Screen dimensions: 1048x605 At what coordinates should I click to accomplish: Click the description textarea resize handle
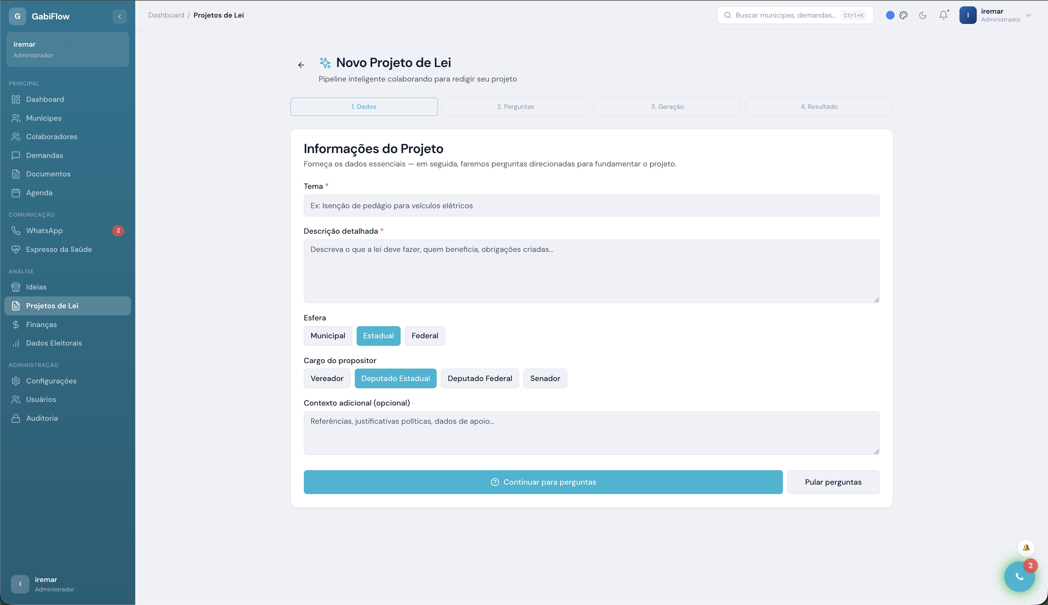pyautogui.click(x=876, y=300)
